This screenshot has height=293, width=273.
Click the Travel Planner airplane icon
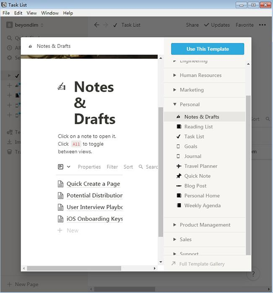pos(179,166)
